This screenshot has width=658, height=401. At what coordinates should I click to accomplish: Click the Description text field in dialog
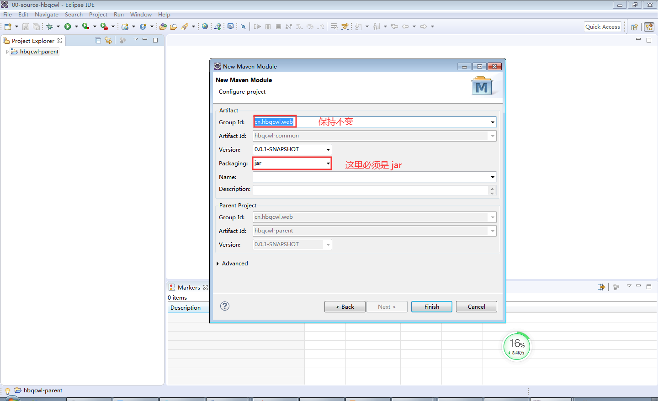371,190
